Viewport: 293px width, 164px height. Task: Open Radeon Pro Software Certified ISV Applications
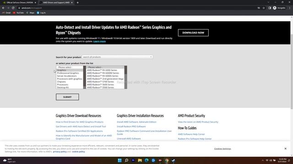pyautogui.click(x=79, y=131)
